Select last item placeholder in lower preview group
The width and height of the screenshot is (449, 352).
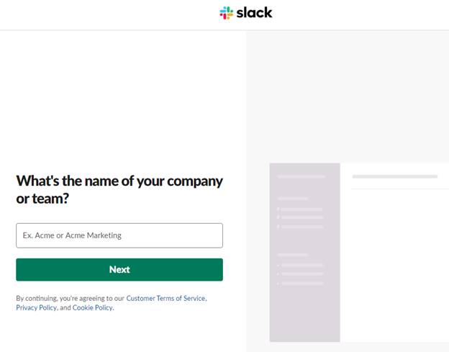[x=301, y=284]
